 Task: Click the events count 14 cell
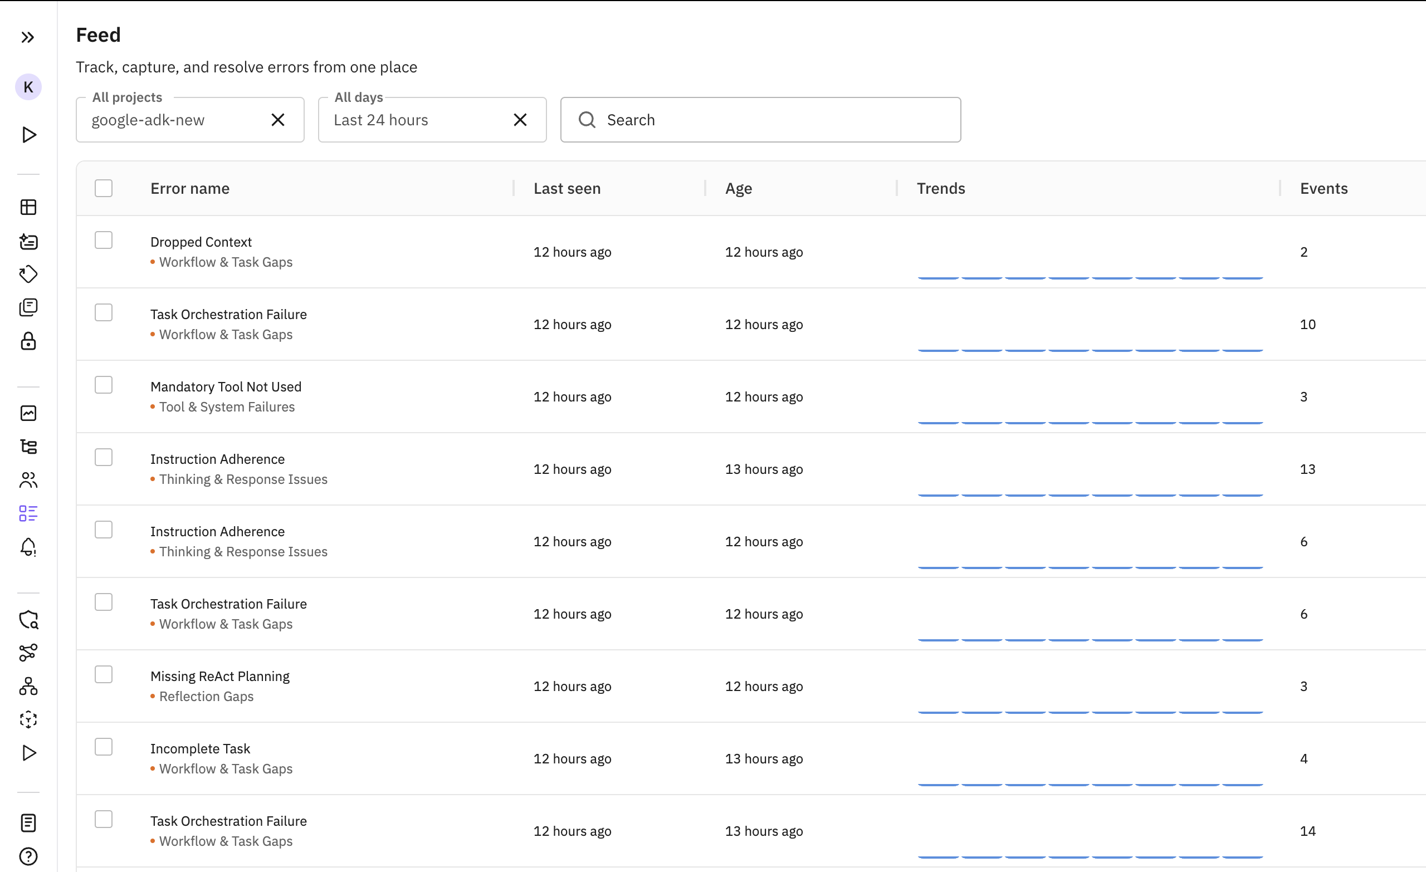[x=1307, y=831]
